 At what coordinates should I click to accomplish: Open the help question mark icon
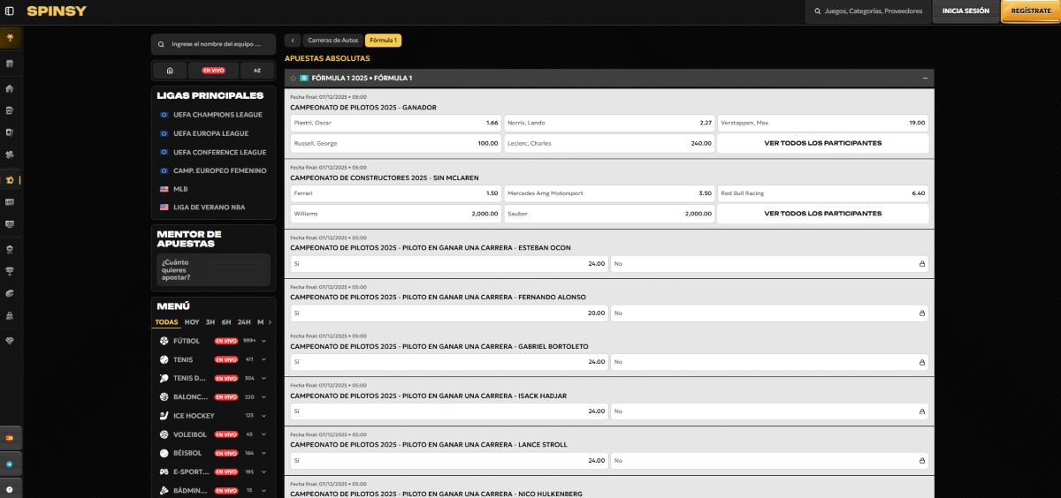point(10,489)
